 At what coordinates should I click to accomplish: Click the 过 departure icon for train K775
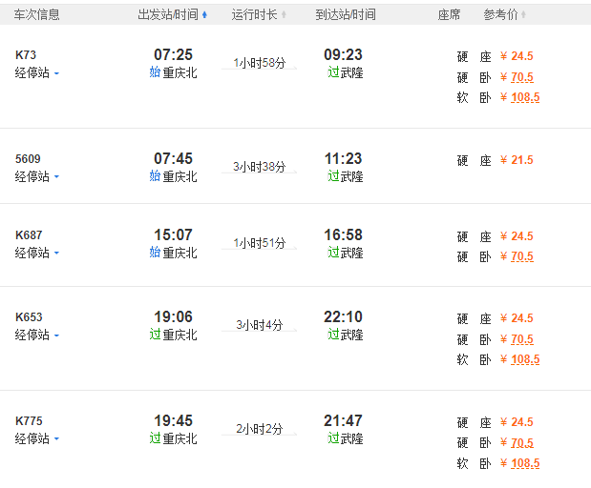[155, 438]
